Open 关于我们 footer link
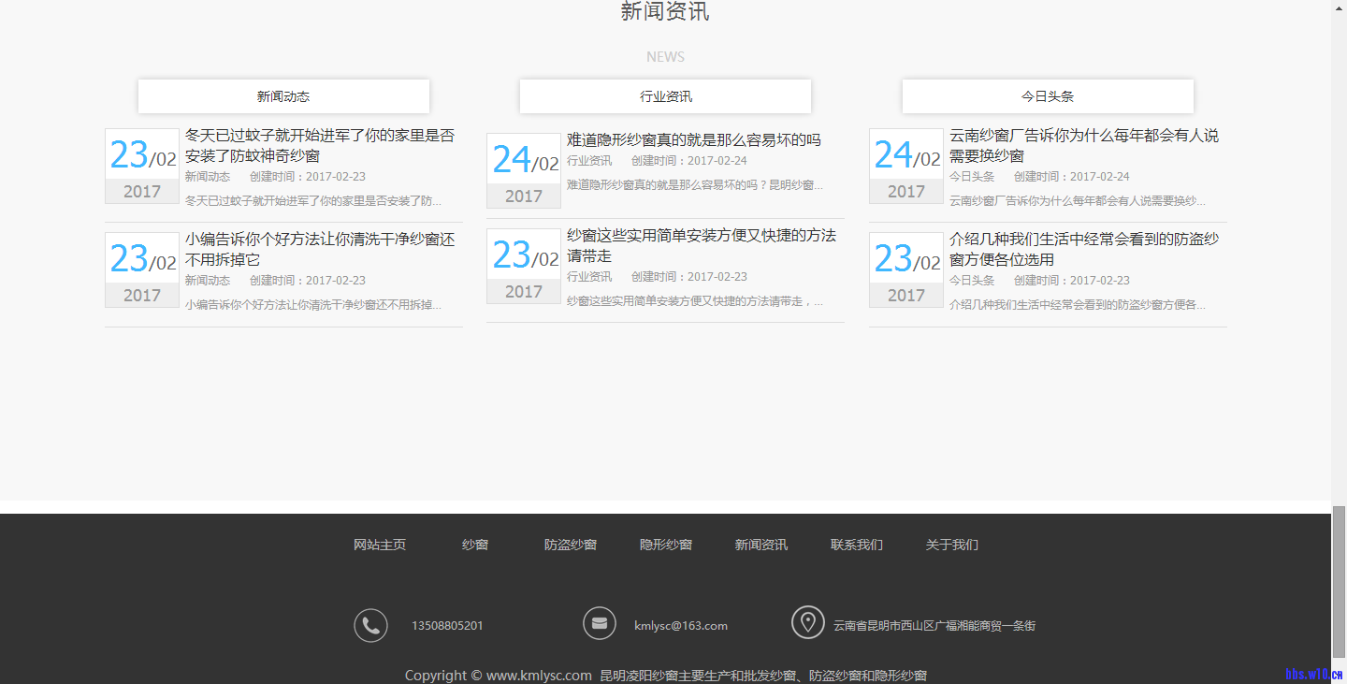Viewport: 1347px width, 684px height. (952, 545)
